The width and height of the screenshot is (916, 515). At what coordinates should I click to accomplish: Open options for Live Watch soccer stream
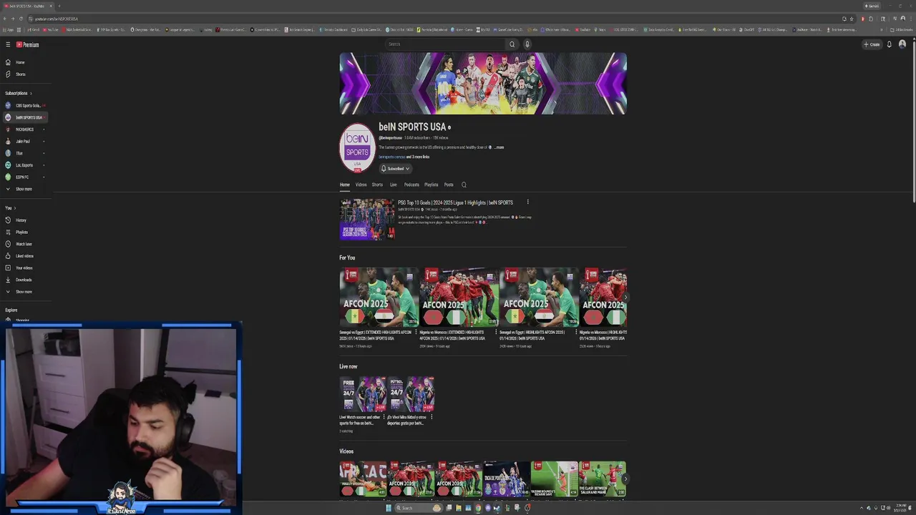point(383,416)
